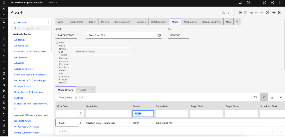This screenshot has height=137, width=285.
Task: Open detail menu chevron for work order 5678
Action: click(81, 123)
